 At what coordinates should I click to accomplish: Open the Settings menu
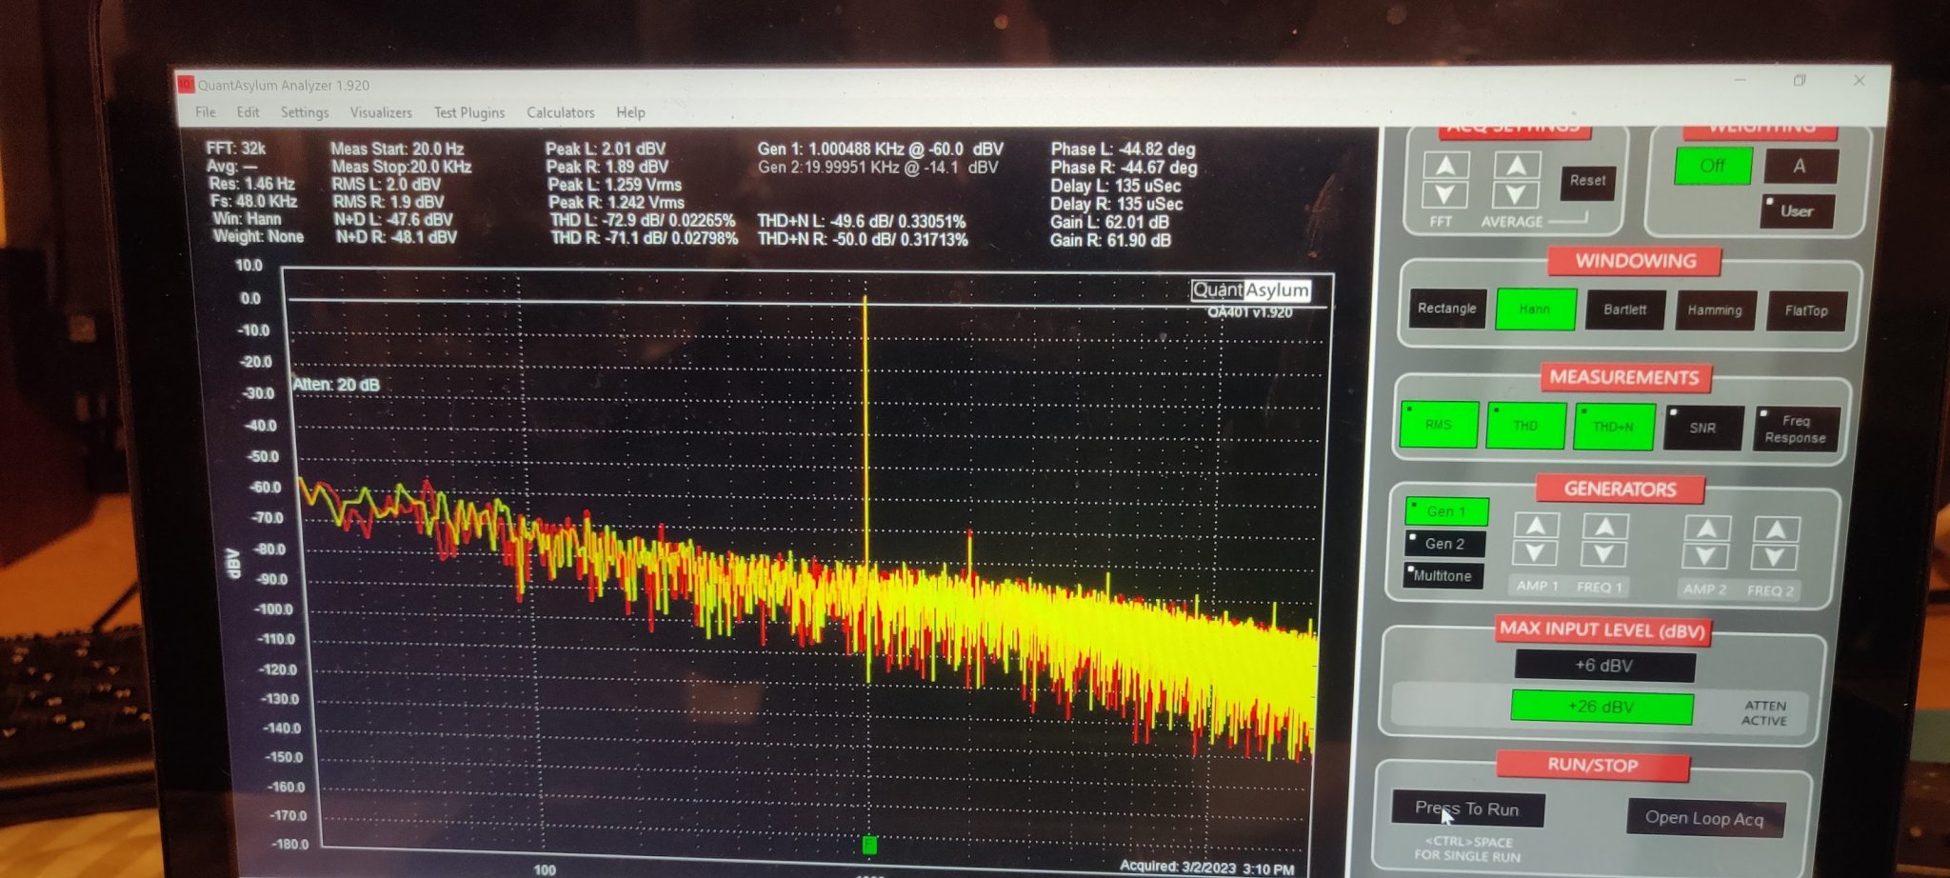(305, 112)
